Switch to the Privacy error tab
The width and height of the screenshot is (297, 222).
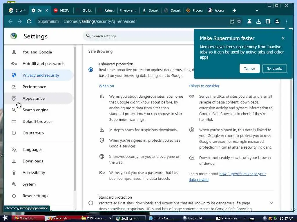click(128, 10)
